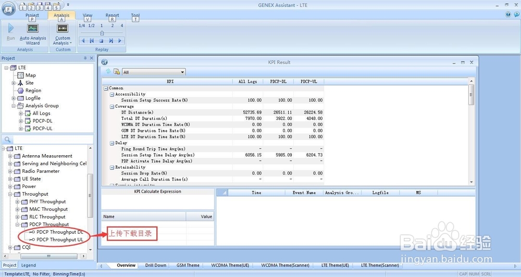Click quick access save slot 5

[x=56, y=7]
